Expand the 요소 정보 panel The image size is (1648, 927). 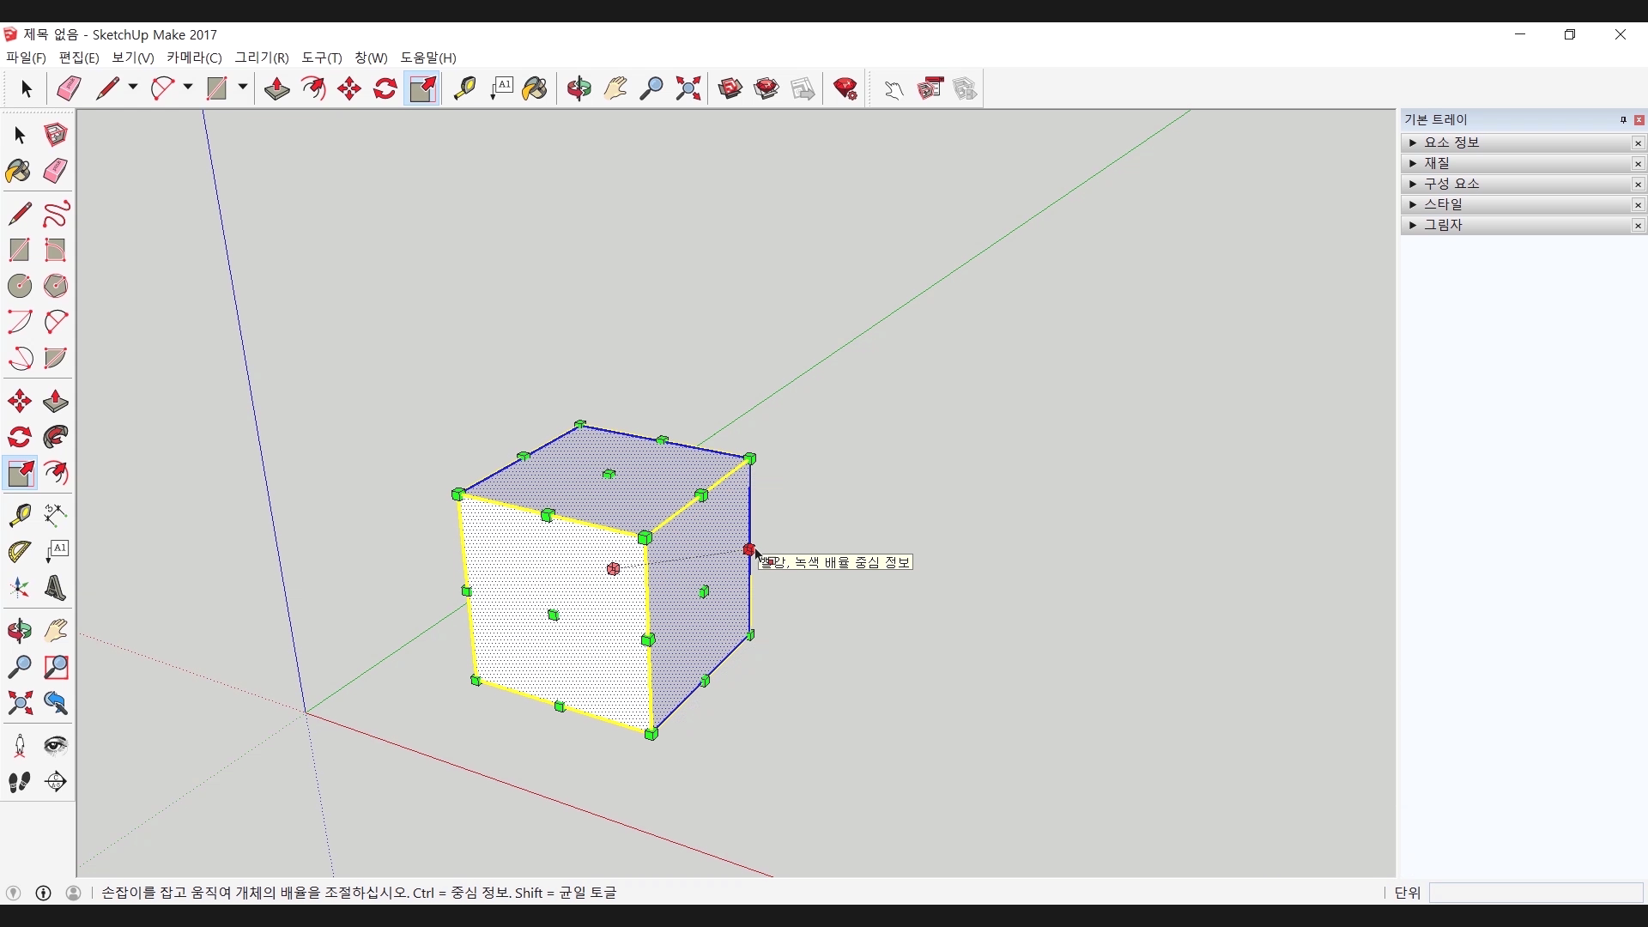tap(1413, 142)
